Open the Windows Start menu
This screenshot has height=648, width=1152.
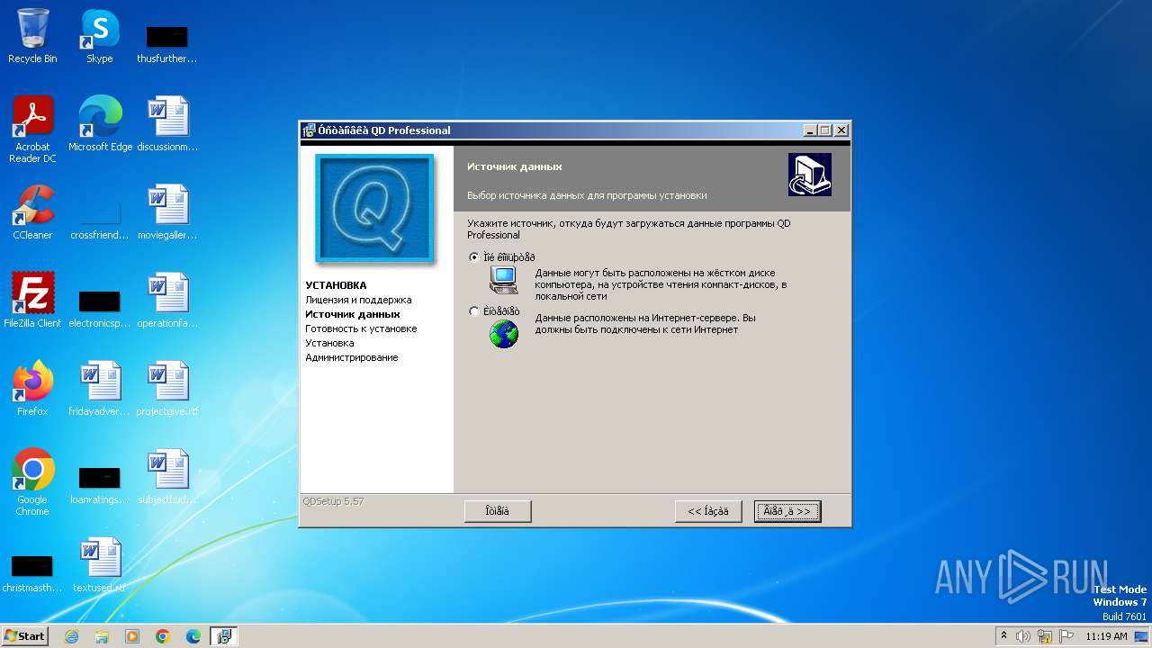point(24,635)
